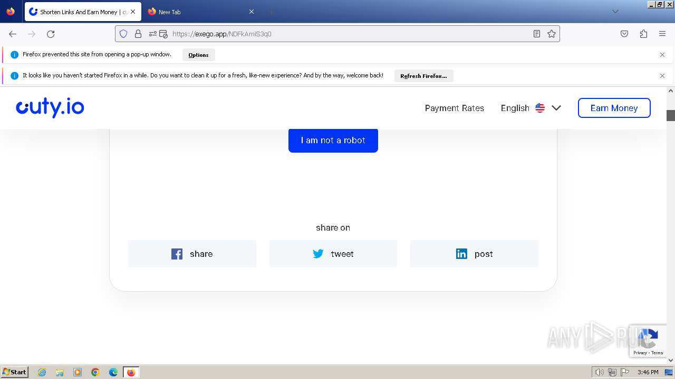The height and width of the screenshot is (379, 675).
Task: Close the New Tab tab
Action: 252,12
